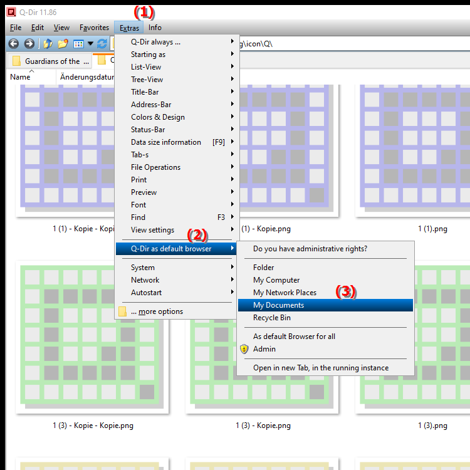Image resolution: width=470 pixels, height=470 pixels.
Task: Open the Preview submenu
Action: 177,192
